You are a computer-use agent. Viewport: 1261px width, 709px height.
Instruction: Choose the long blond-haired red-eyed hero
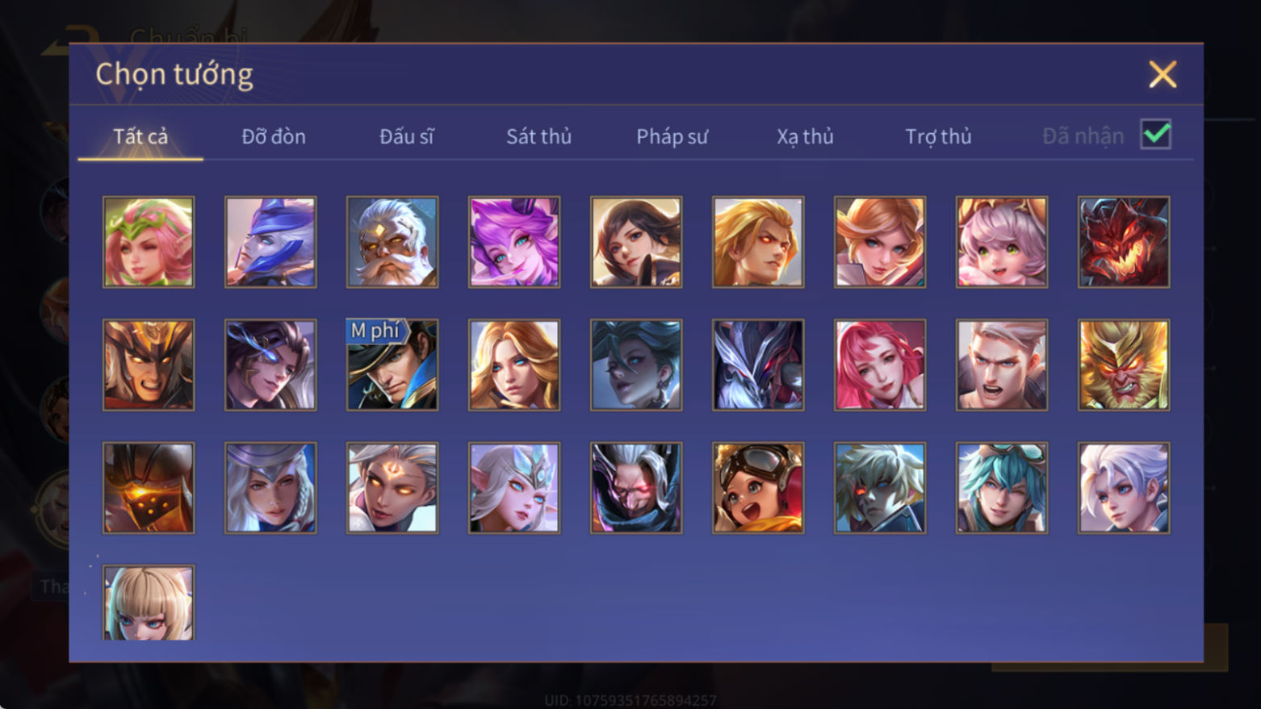pos(758,242)
